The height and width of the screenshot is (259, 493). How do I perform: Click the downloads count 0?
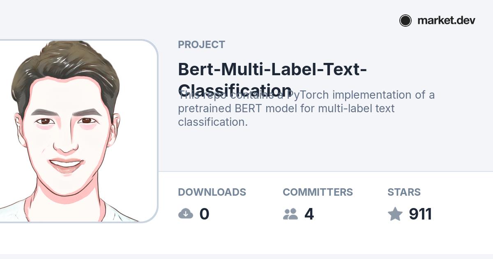[204, 214]
